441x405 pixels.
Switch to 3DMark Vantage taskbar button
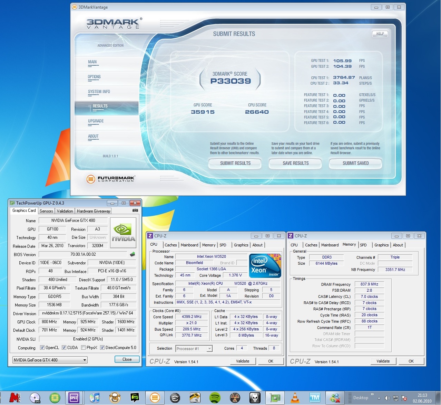(155, 398)
